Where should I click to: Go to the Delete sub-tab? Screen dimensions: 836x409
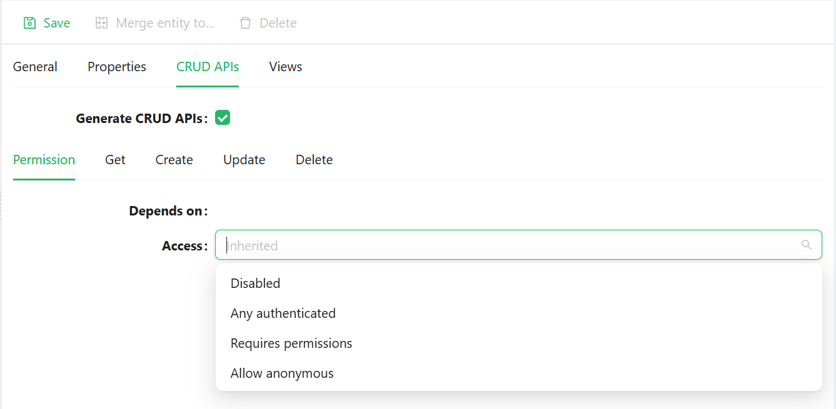pos(314,160)
